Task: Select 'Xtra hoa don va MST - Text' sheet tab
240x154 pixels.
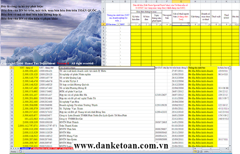Action: [46, 148]
